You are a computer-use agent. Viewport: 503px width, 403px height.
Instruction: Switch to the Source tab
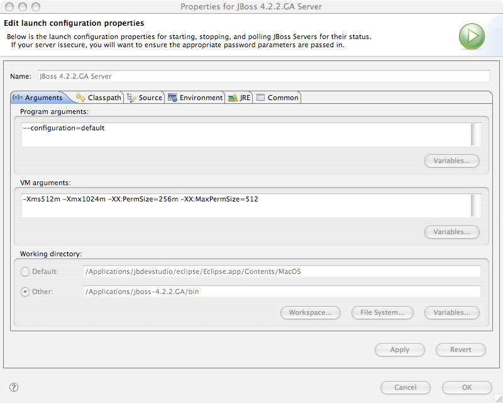pyautogui.click(x=145, y=98)
